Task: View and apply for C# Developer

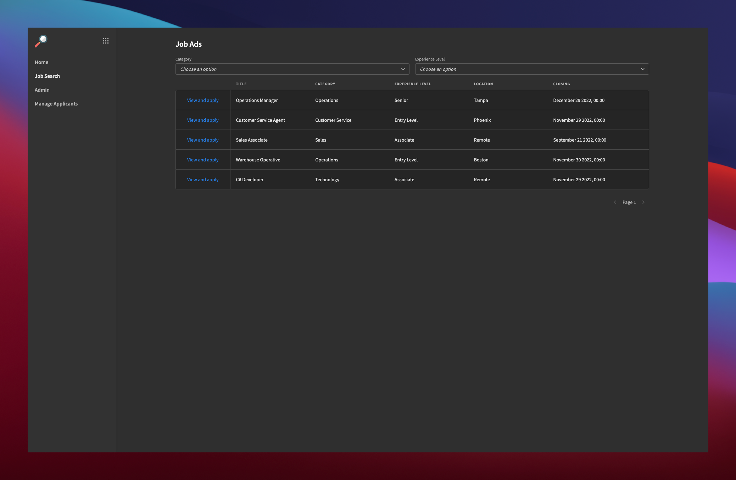Action: coord(203,179)
